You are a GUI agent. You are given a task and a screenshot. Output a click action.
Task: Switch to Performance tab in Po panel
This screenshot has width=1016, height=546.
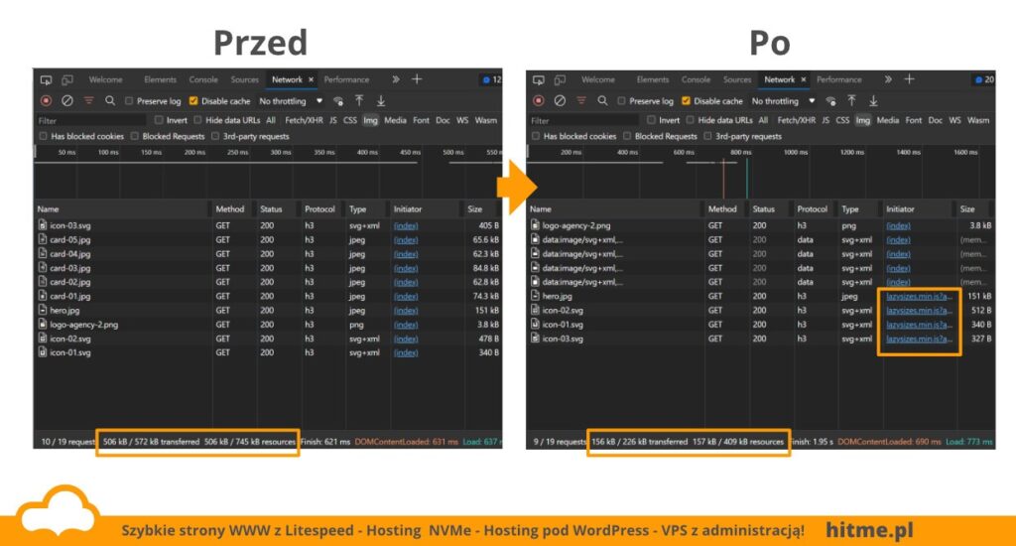click(839, 79)
